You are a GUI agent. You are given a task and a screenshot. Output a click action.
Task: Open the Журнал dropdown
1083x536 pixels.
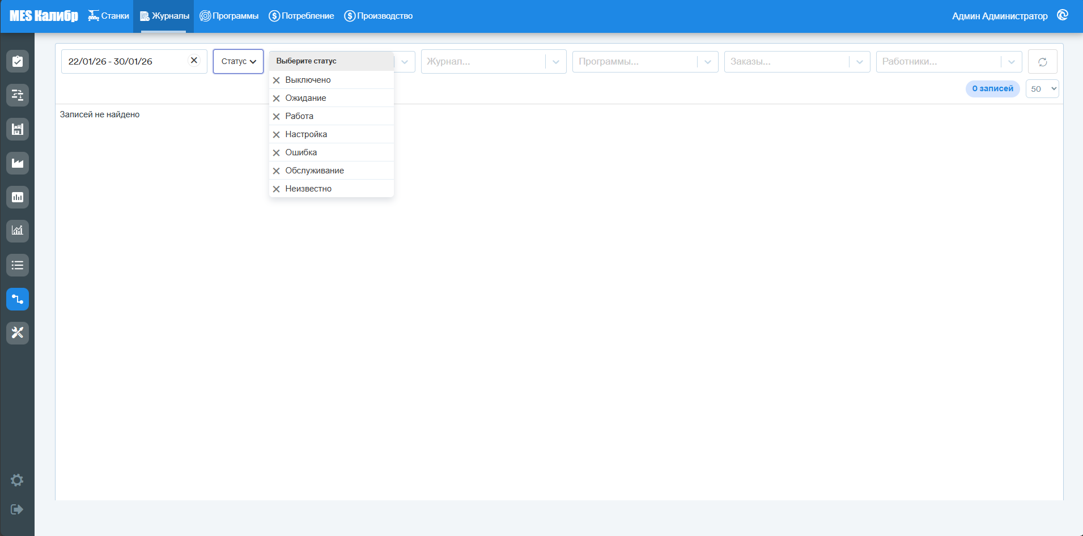(x=494, y=62)
